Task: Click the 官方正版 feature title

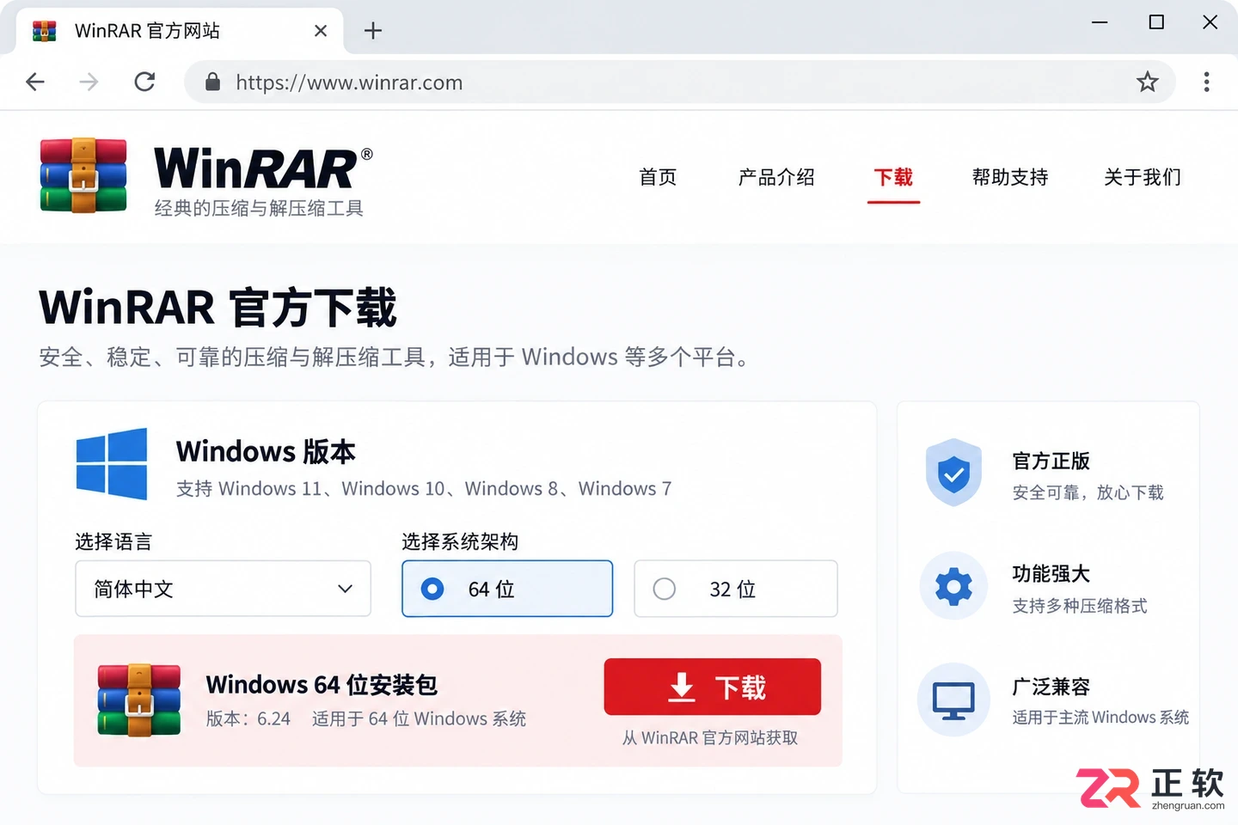Action: point(1051,461)
